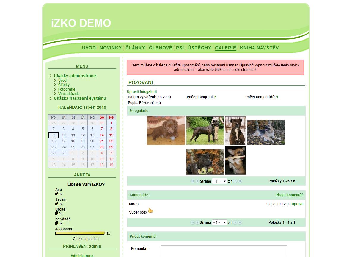Click the iZKO DEMO site title
This screenshot has height=257, width=352.
click(81, 23)
